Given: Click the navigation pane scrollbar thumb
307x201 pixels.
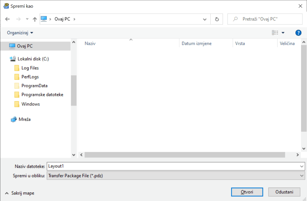Looking at the screenshot, I should click(74, 90).
